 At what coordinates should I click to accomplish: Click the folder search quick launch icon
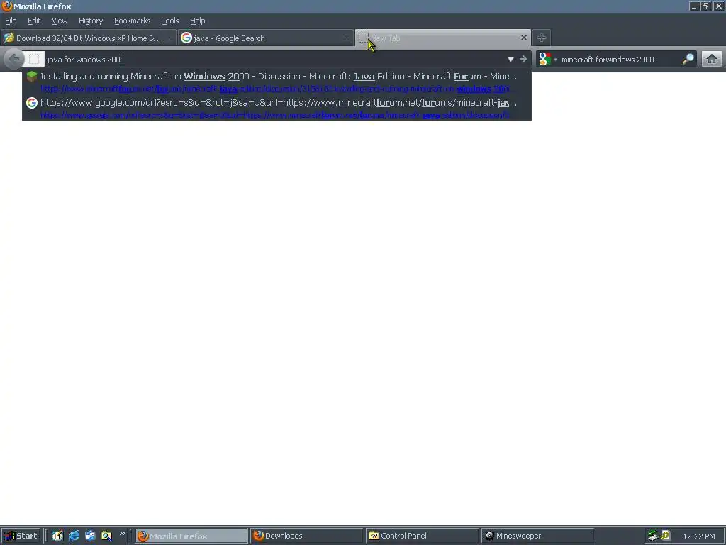[106, 536]
